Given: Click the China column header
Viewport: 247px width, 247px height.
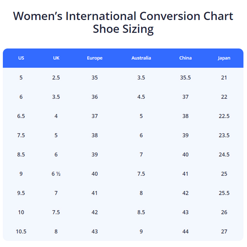Looking at the screenshot, I should (x=185, y=58).
